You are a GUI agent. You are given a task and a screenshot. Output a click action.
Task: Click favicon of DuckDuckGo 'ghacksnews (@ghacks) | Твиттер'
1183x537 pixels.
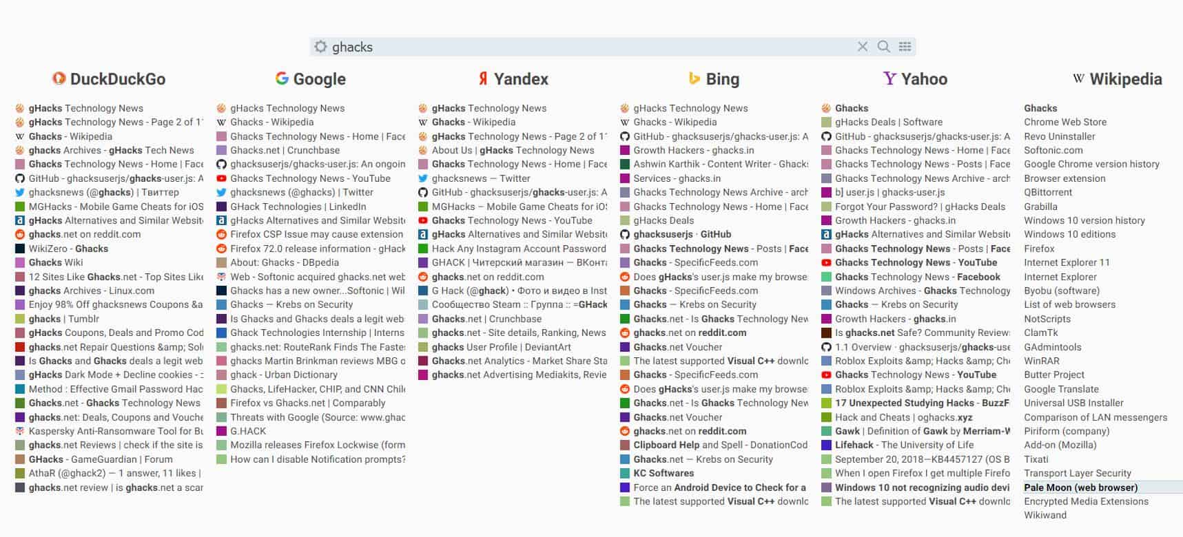coord(20,192)
